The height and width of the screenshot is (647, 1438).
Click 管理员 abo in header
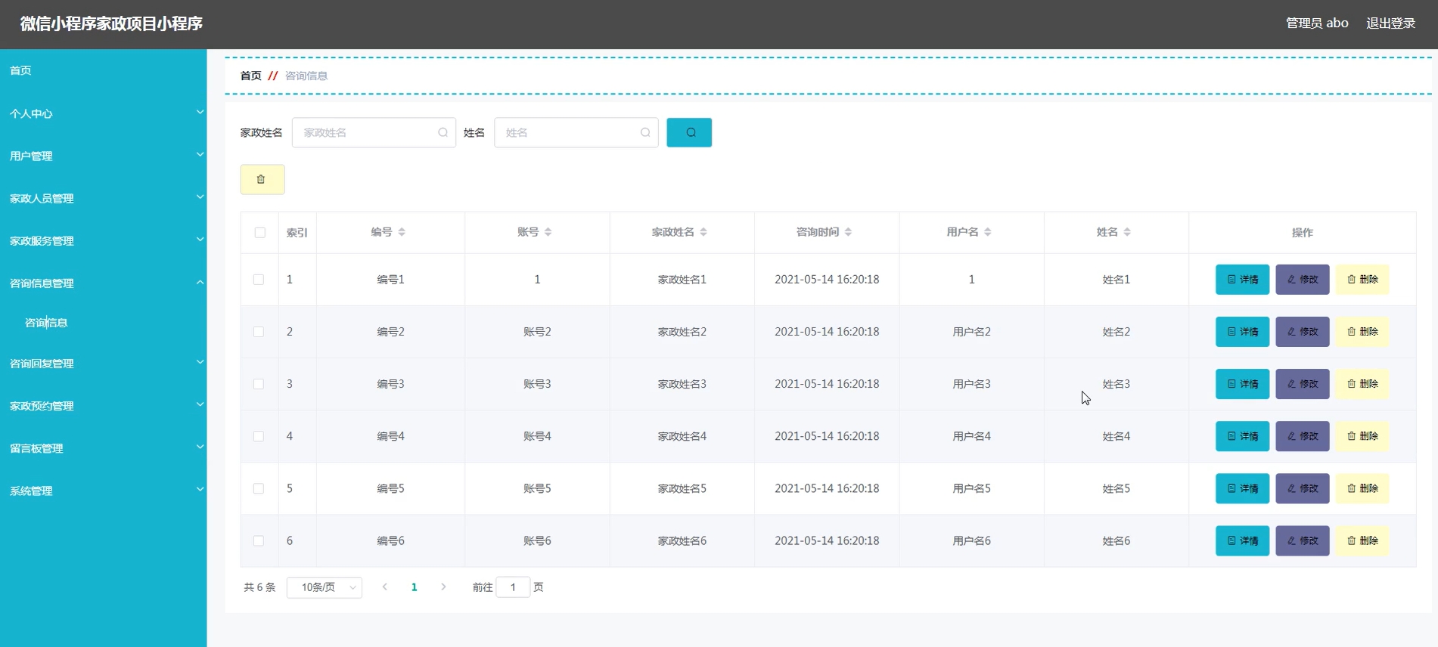pyautogui.click(x=1317, y=23)
